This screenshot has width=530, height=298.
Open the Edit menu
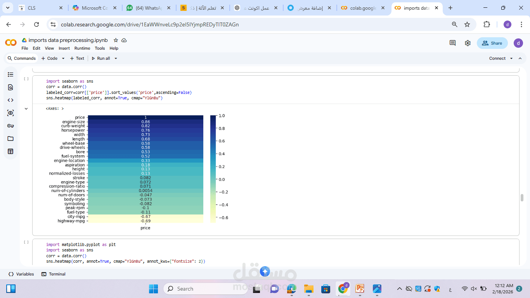[x=36, y=49]
